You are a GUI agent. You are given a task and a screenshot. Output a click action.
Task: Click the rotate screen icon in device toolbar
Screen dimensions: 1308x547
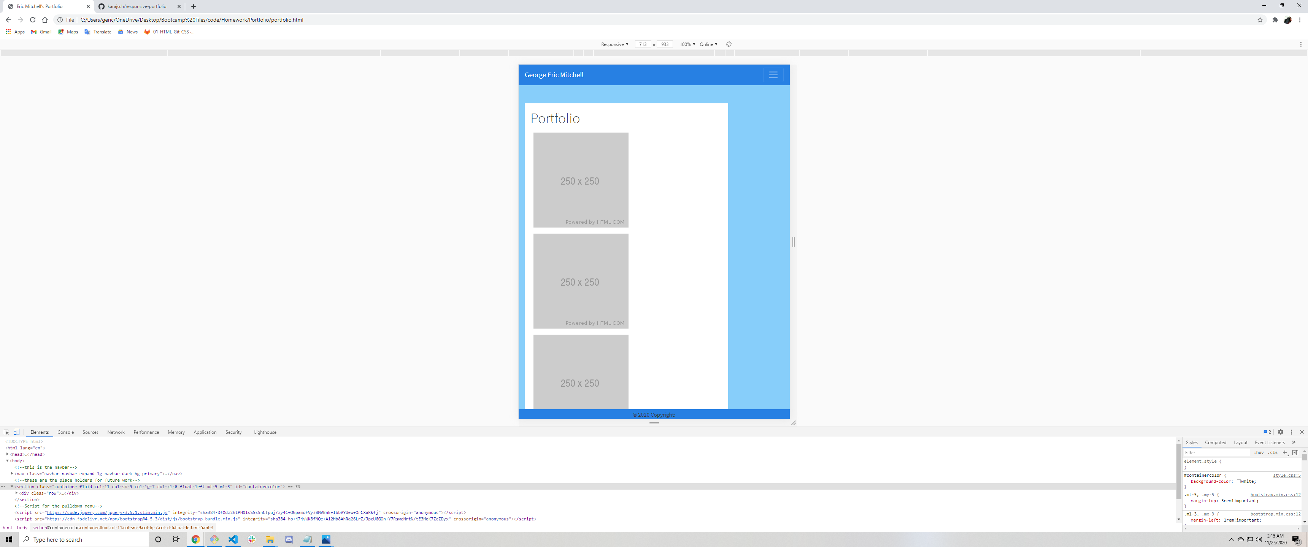tap(729, 44)
